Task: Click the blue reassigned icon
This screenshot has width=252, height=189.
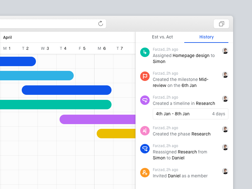Action: pyautogui.click(x=145, y=149)
